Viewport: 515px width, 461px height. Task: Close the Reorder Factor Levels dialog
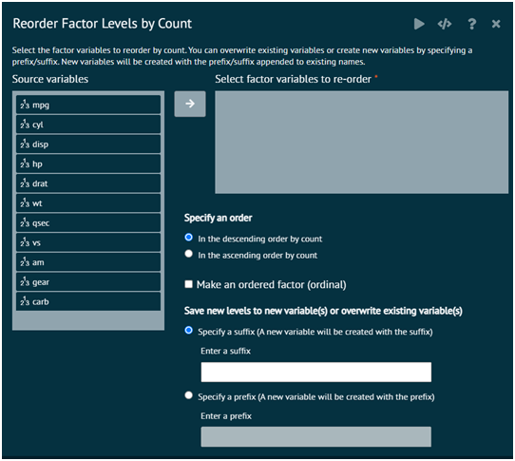click(x=496, y=24)
